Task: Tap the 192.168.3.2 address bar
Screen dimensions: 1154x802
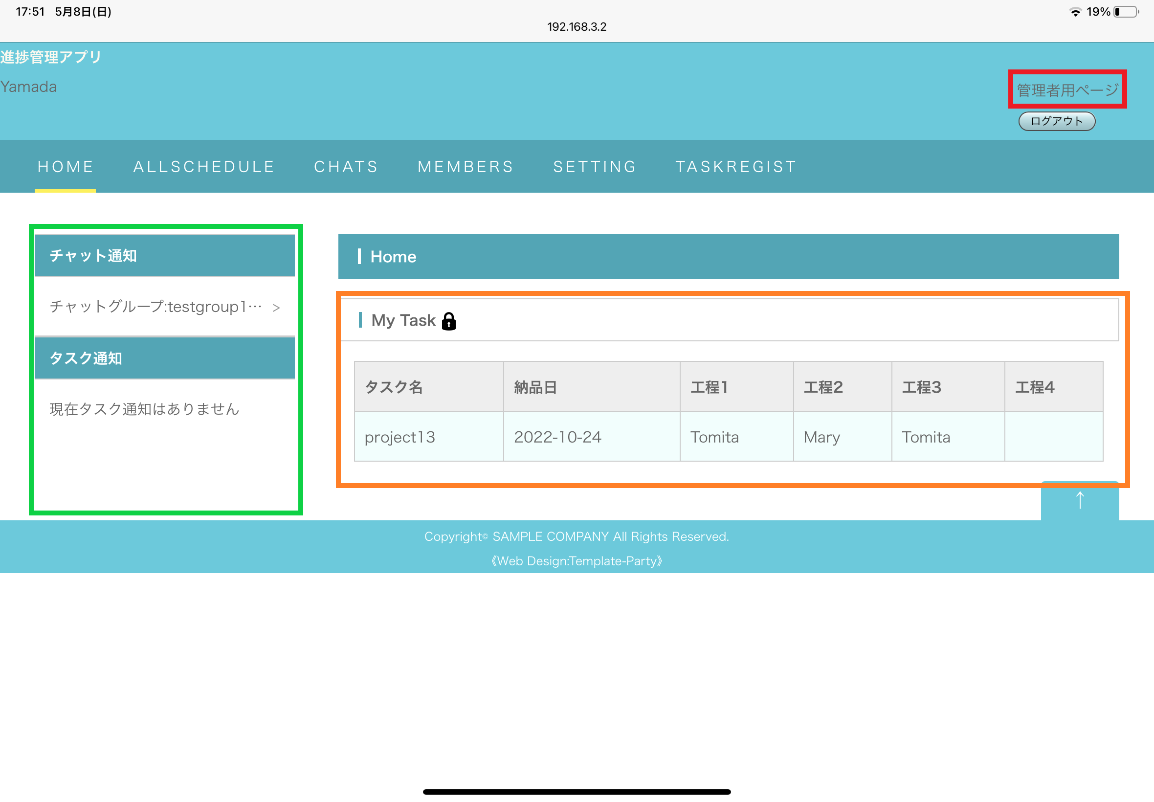Action: point(577,27)
